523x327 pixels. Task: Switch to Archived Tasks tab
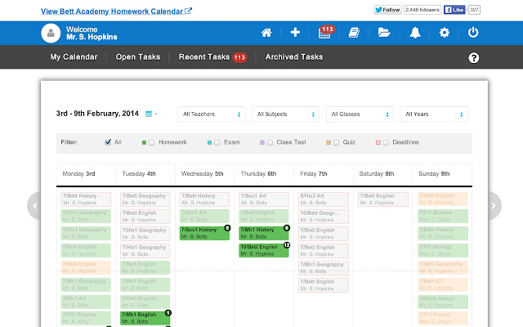(293, 57)
